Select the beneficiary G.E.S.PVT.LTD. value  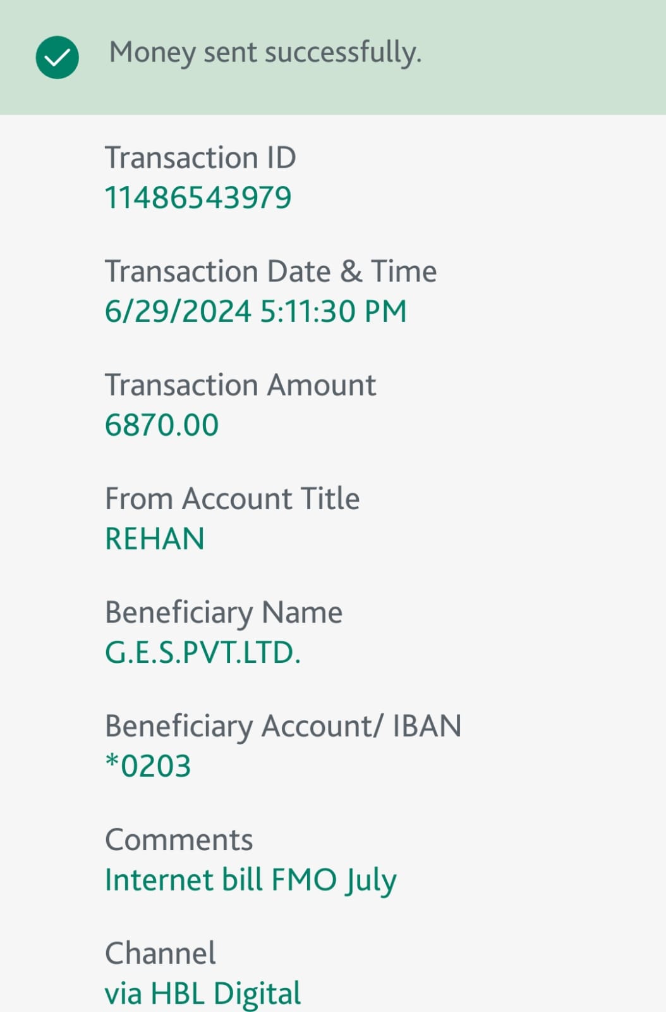click(203, 653)
